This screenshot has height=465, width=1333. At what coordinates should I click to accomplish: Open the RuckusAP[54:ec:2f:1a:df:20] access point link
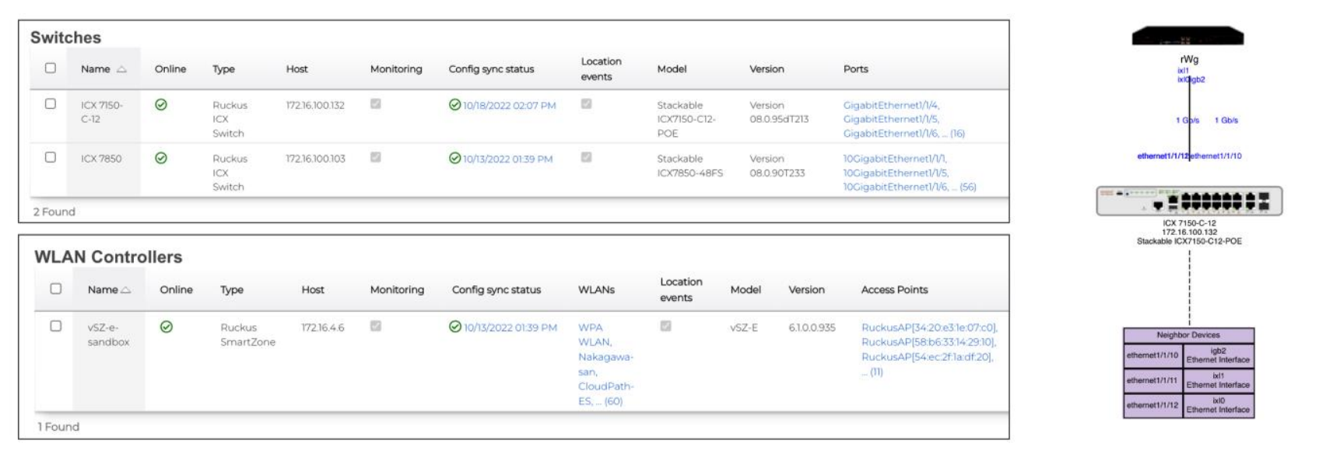tap(928, 357)
